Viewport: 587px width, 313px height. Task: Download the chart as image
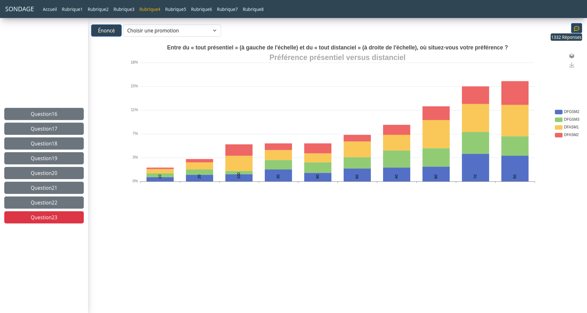coord(571,65)
